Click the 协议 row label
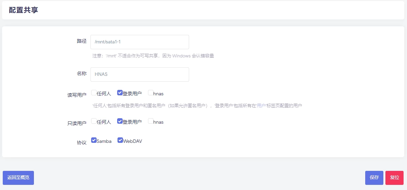Screen dimensions: 407x190 tap(82, 142)
